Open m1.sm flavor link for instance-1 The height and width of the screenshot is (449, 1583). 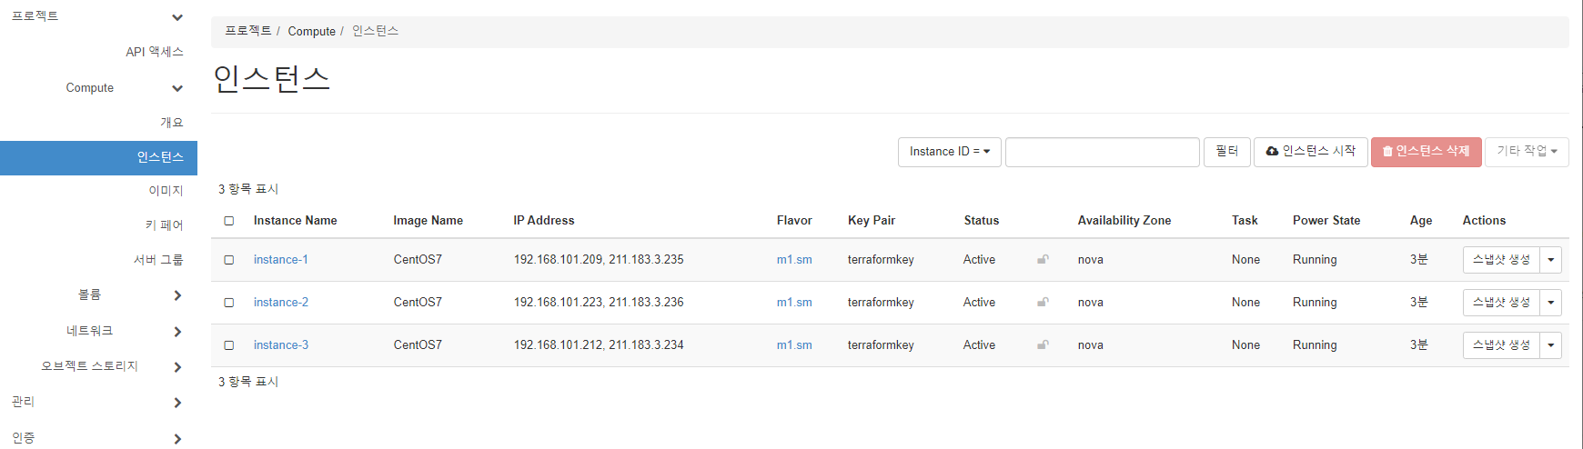794,260
